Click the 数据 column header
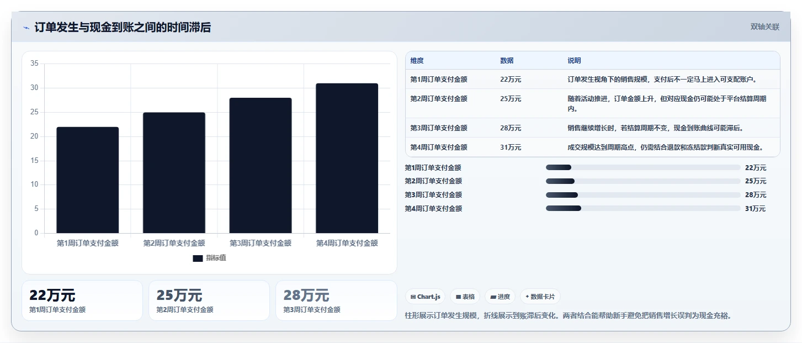The image size is (802, 343). [x=507, y=61]
